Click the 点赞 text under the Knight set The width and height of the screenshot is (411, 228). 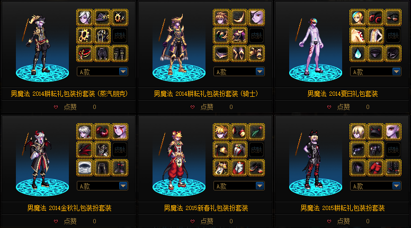coord(207,107)
